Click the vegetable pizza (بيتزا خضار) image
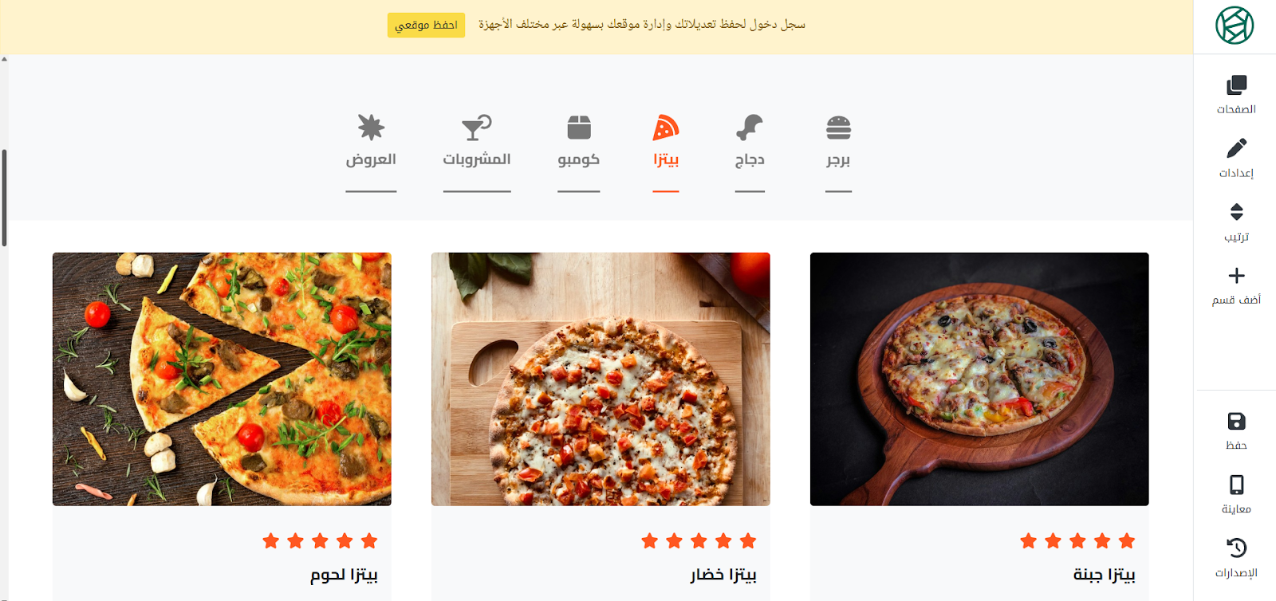The height and width of the screenshot is (601, 1276). [x=601, y=379]
